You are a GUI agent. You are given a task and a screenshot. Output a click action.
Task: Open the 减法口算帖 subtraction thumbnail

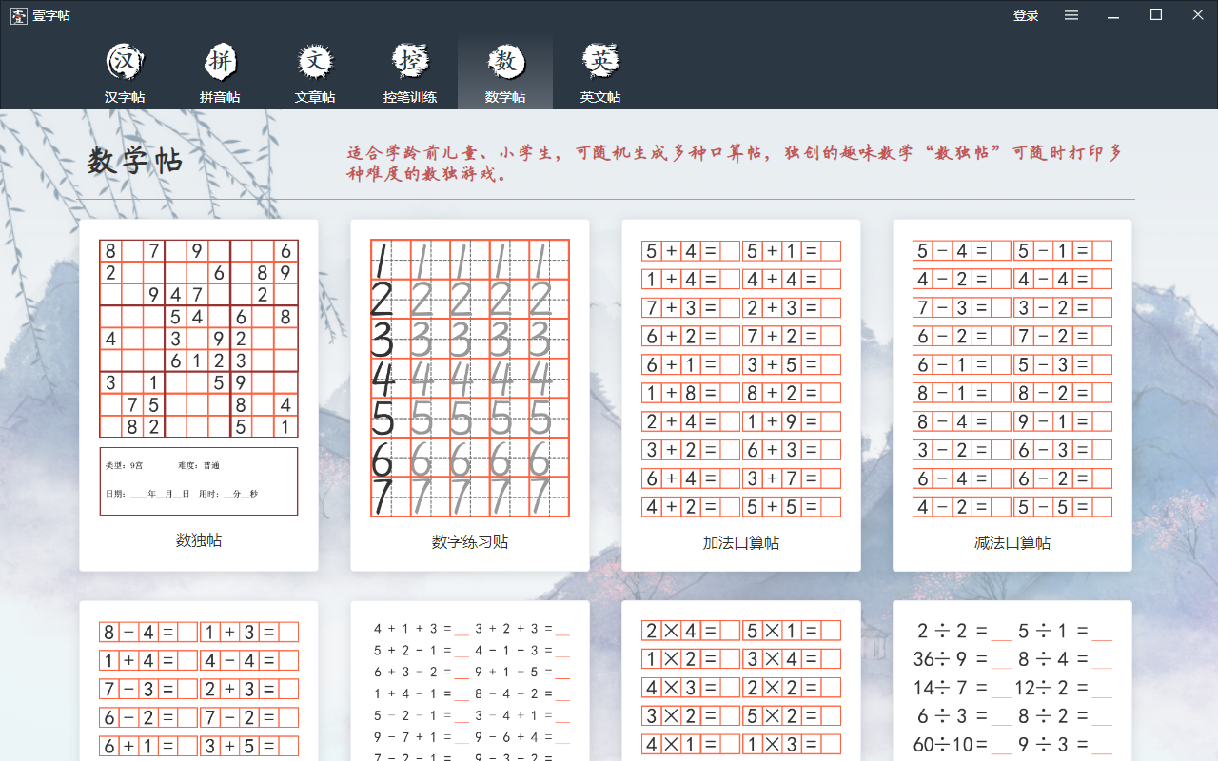coord(1012,378)
